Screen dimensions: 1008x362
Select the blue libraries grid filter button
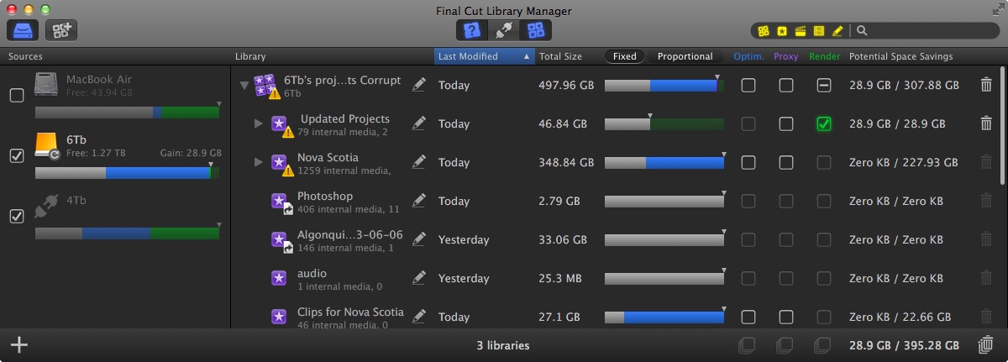point(535,30)
